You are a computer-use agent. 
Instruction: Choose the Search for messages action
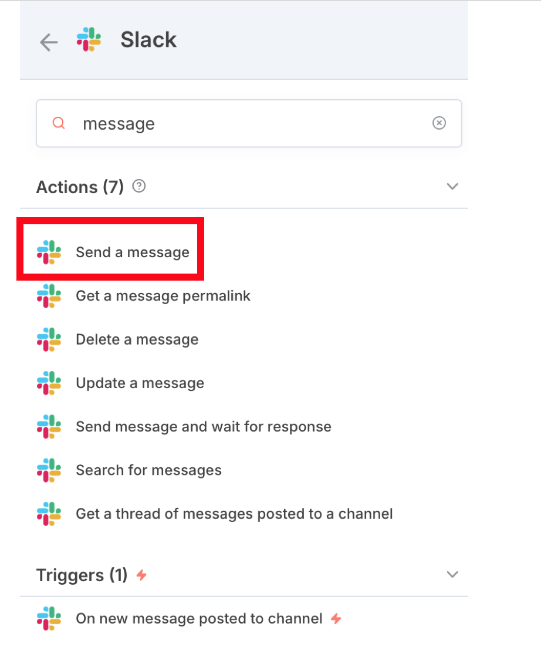tap(149, 470)
